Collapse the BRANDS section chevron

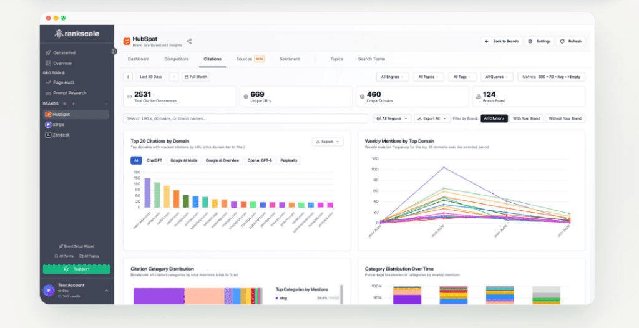(x=107, y=104)
